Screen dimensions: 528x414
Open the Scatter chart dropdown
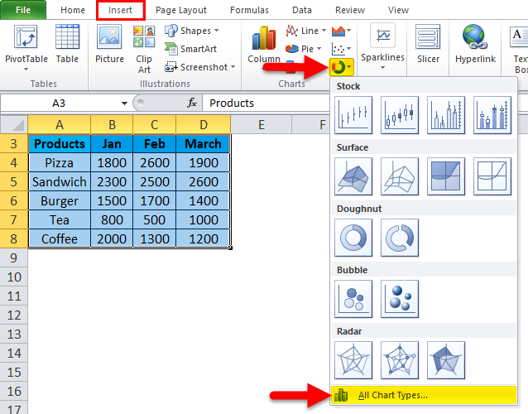click(x=342, y=49)
